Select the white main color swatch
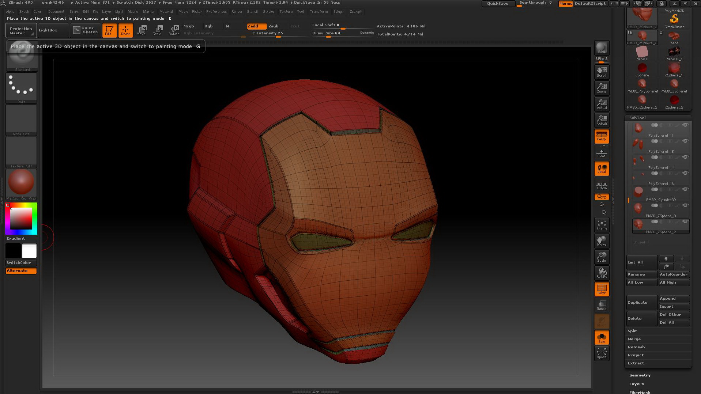701x394 pixels. point(29,251)
